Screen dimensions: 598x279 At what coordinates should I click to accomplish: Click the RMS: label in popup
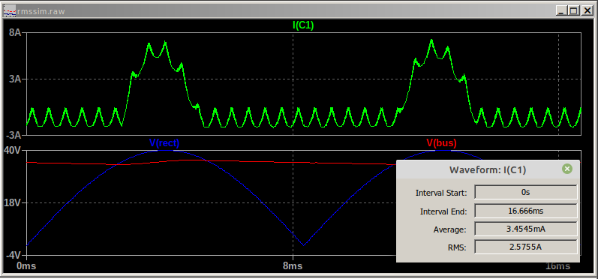[x=458, y=247]
